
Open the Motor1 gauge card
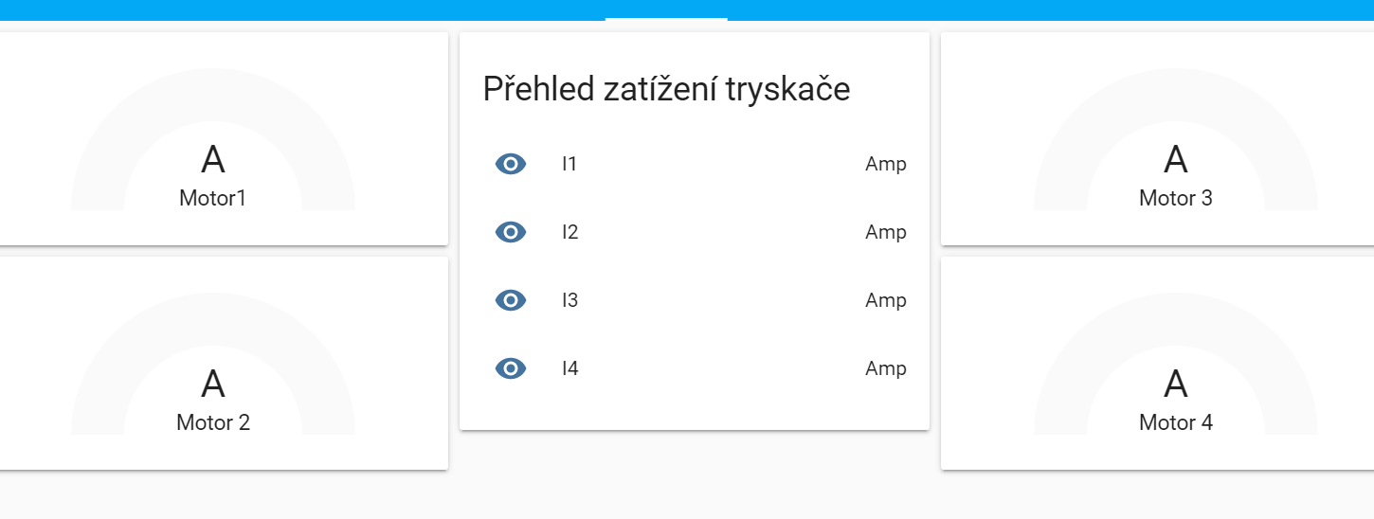point(213,198)
